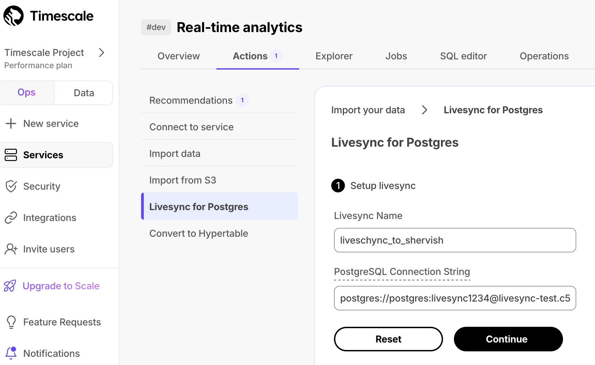Viewport: 595px width, 365px height.
Task: Open the Import from S3 option
Action: (183, 180)
